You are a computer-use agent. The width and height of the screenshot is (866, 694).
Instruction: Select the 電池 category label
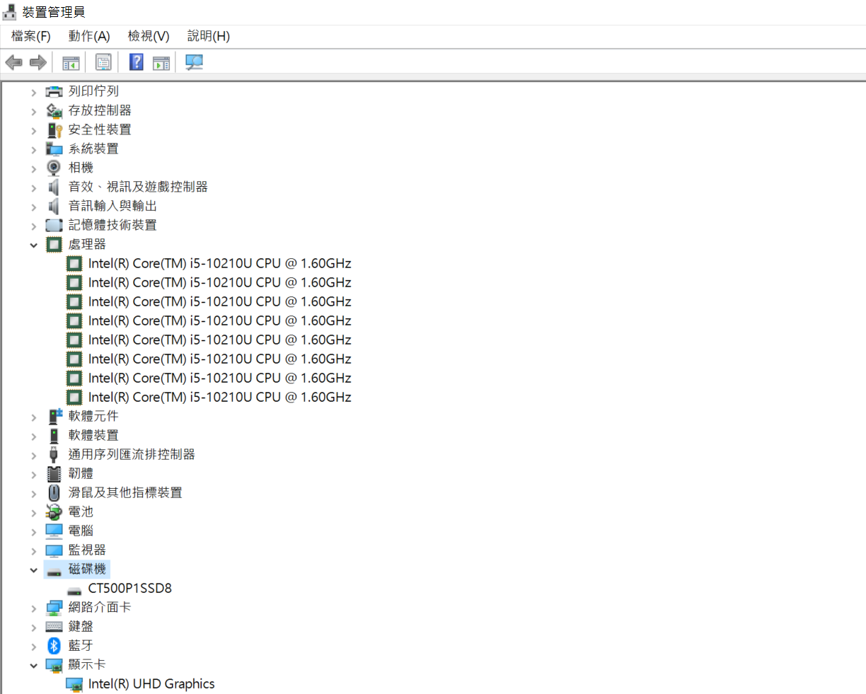81,511
